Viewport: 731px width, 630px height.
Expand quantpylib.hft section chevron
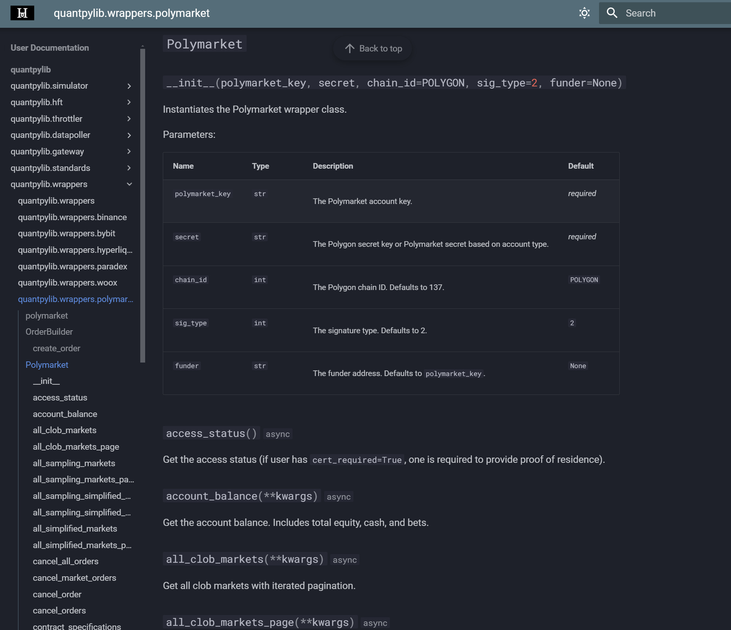[129, 102]
